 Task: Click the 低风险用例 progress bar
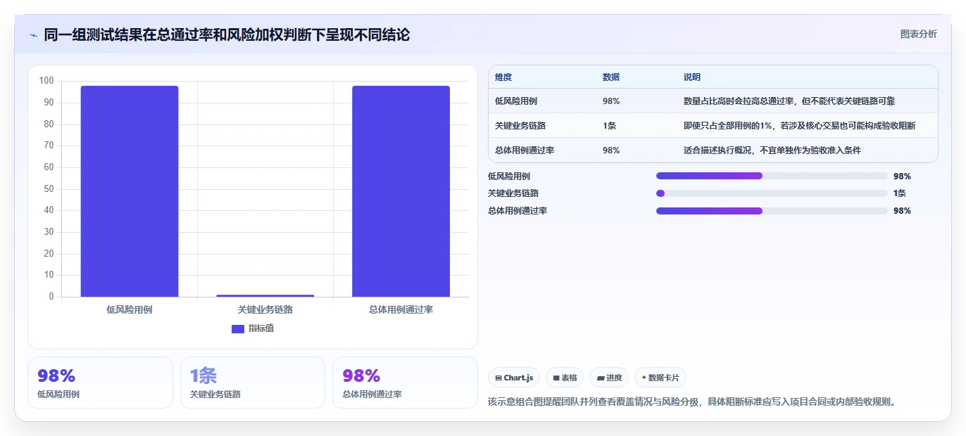[x=772, y=176]
